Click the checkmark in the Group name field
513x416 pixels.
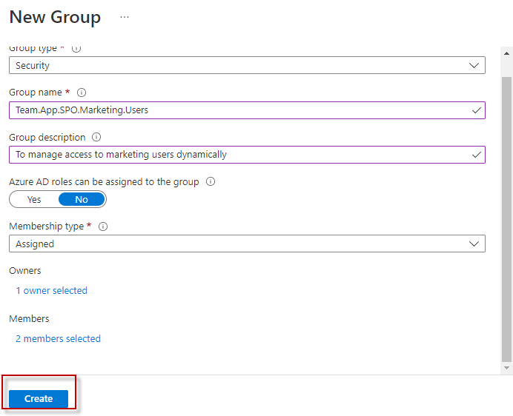click(476, 110)
